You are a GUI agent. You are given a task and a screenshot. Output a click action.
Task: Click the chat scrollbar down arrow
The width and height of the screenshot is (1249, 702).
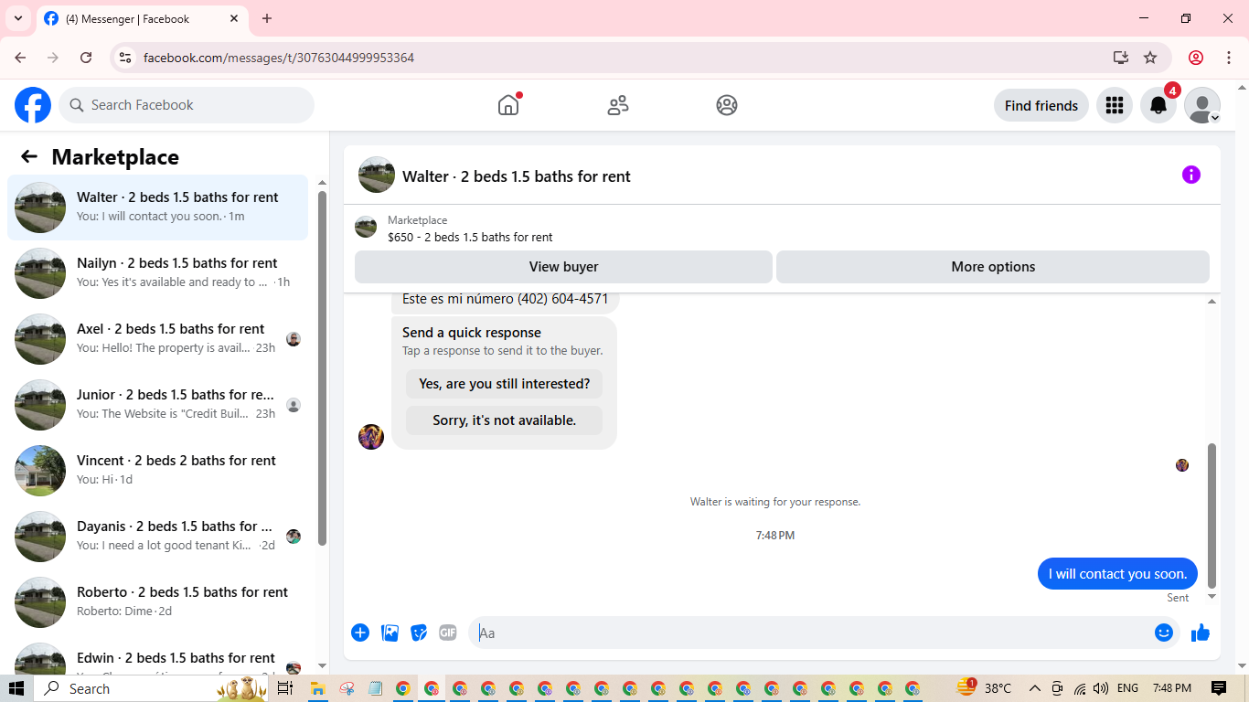(1212, 597)
